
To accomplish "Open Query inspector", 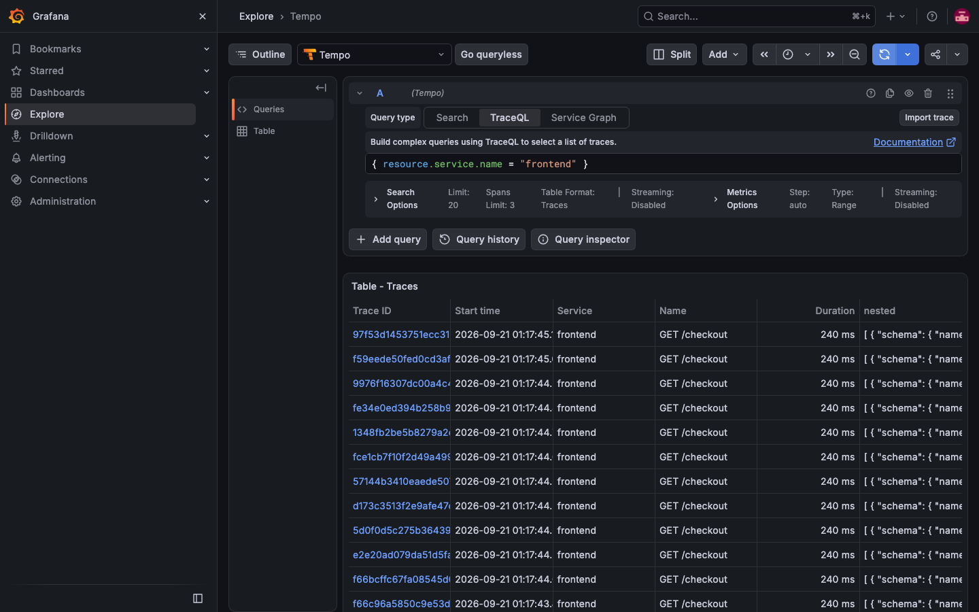I will (x=583, y=239).
